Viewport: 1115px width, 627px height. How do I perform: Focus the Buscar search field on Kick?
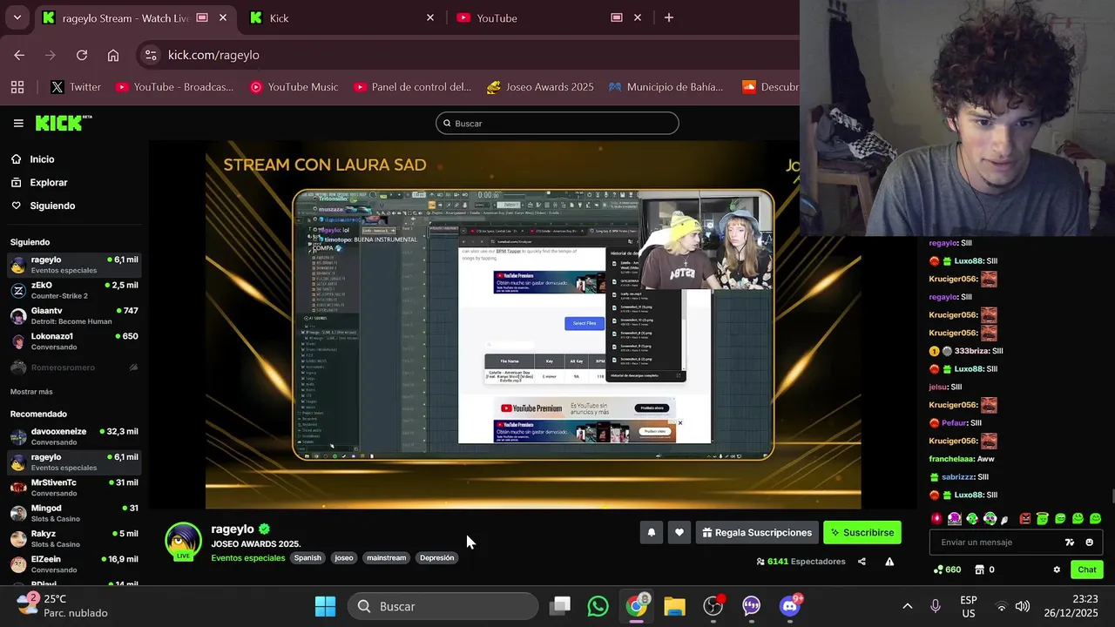(557, 123)
